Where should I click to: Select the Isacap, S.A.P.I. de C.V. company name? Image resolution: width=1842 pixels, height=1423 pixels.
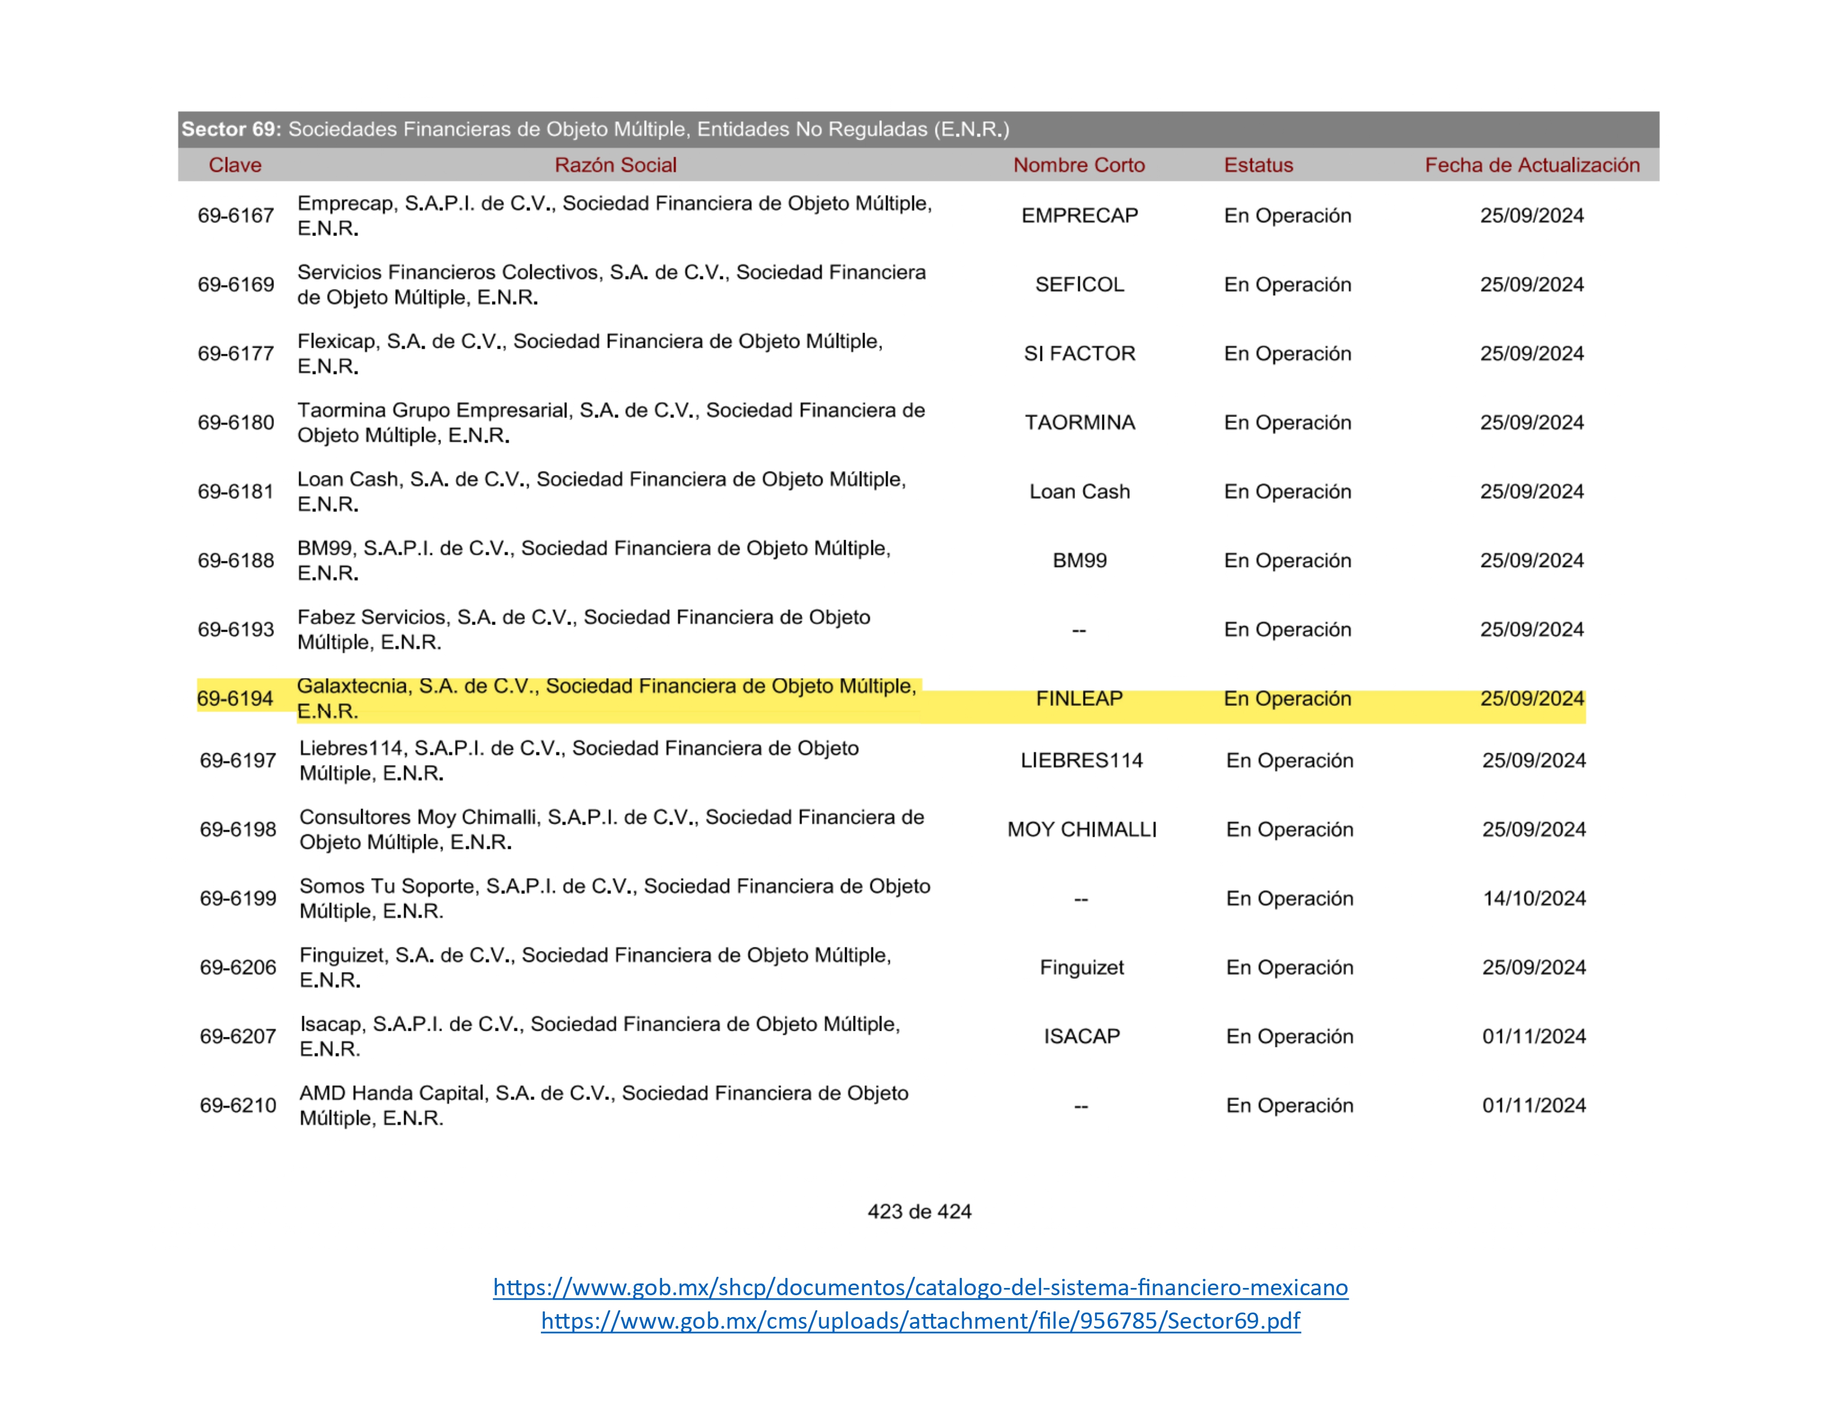pos(601,1038)
